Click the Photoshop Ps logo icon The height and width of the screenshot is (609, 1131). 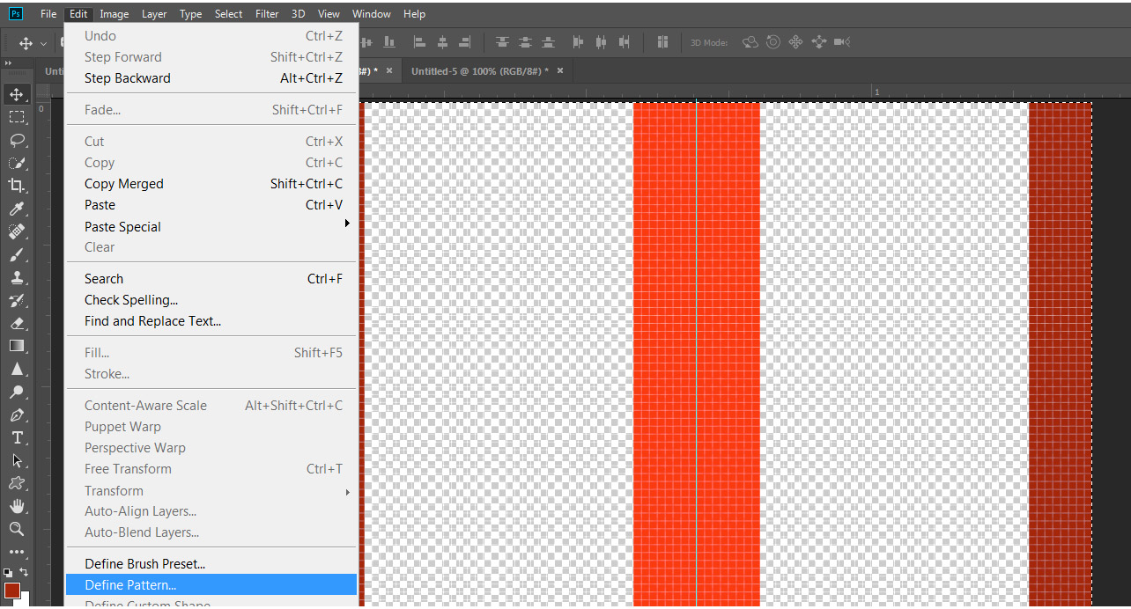coord(15,13)
